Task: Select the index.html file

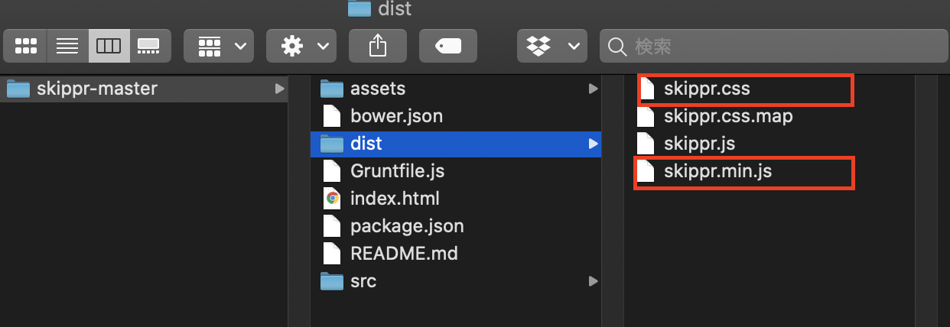Action: [x=455, y=198]
